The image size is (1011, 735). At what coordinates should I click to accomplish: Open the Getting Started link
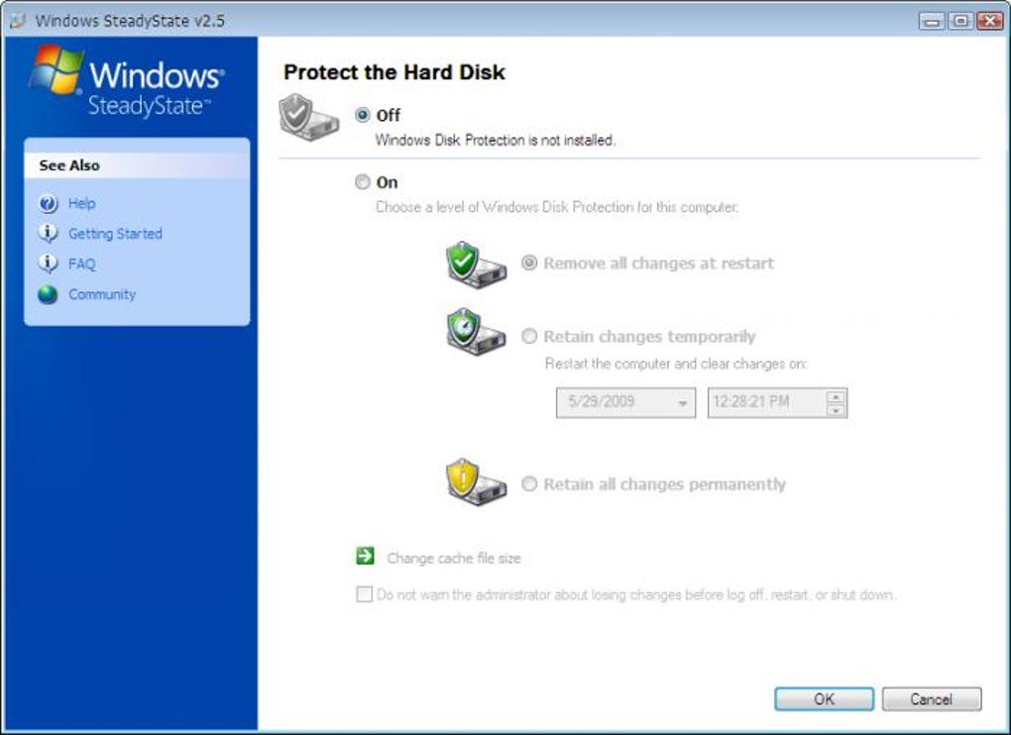point(115,234)
